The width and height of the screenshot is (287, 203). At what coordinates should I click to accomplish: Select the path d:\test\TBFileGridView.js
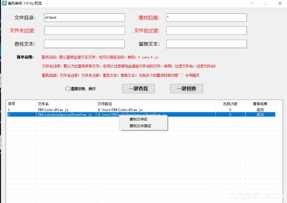120,110
